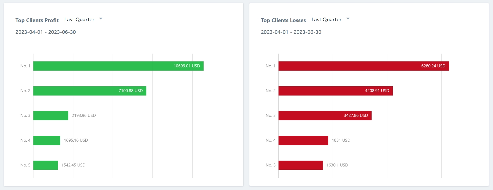Select 'Last Quarter' in Profit panel
493x190 pixels.
coord(79,20)
